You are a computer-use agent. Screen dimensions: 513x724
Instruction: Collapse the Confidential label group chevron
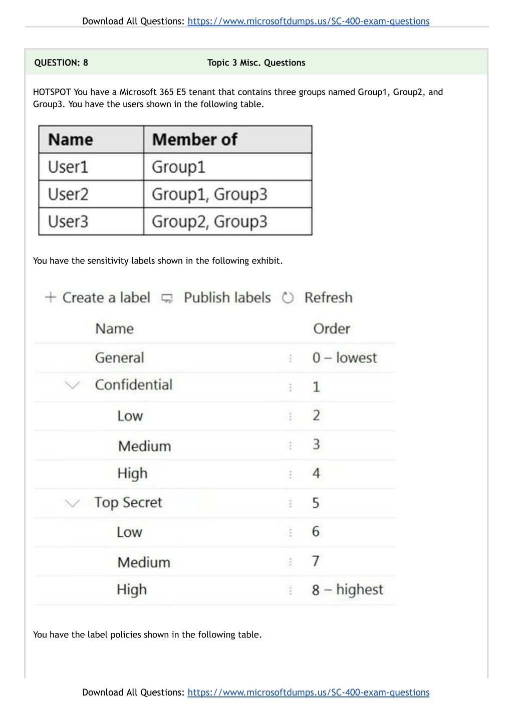[x=73, y=385]
